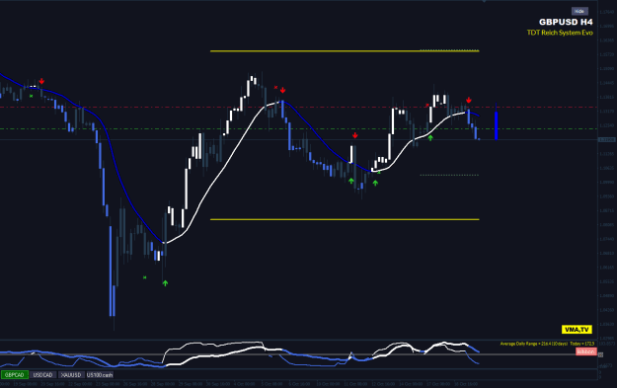
Task: Click the rightmost red down arrow signal
Action: coord(469,100)
